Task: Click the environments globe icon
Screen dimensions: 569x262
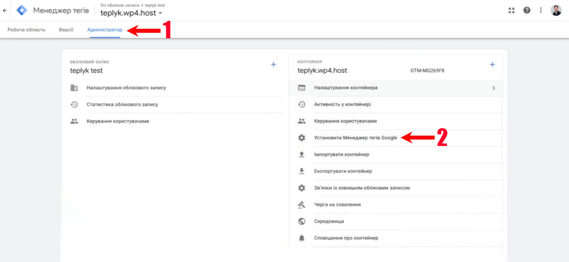Action: pos(302,221)
